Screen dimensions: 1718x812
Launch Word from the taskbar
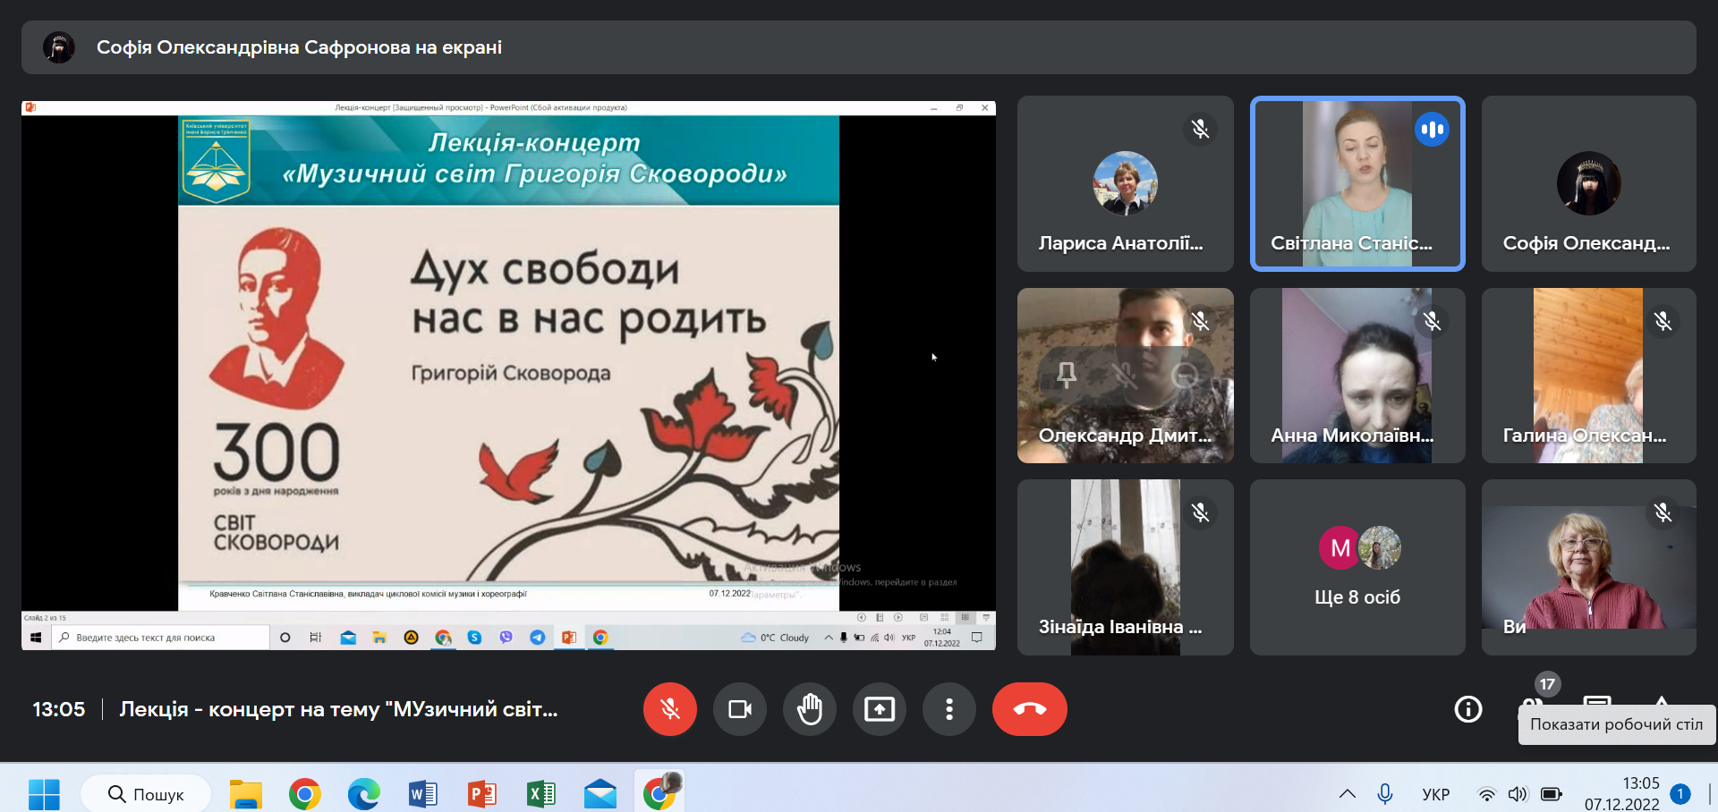coord(422,793)
